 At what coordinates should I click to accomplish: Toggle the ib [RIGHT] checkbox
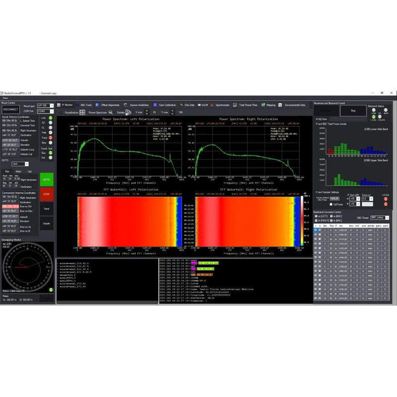click(x=316, y=220)
